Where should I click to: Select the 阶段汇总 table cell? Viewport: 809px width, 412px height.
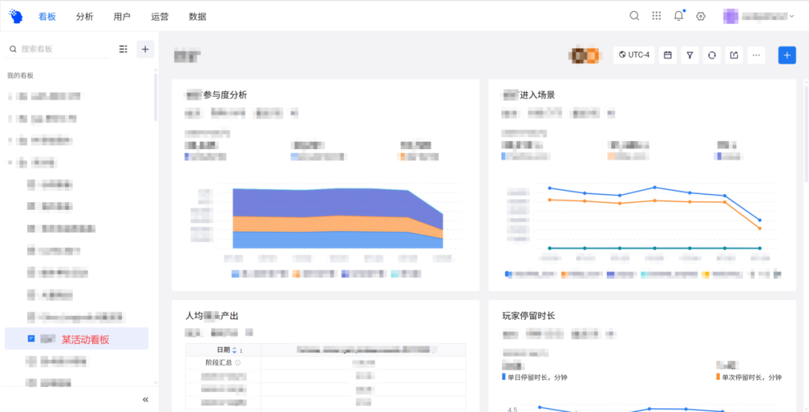point(223,363)
